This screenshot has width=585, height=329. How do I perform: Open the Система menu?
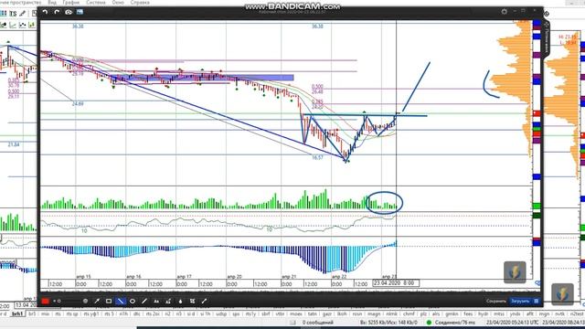[x=96, y=2]
